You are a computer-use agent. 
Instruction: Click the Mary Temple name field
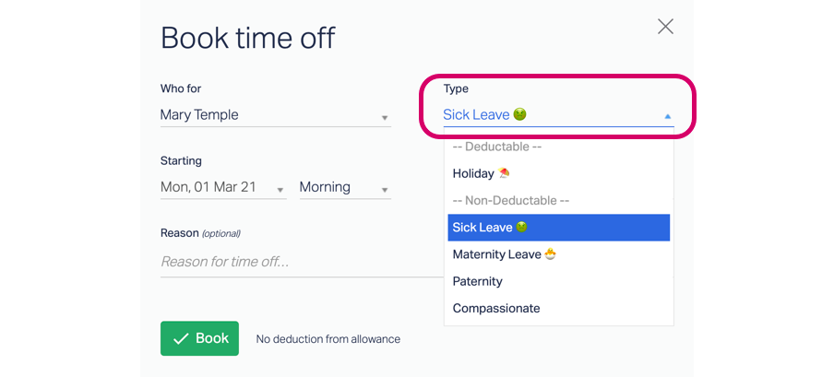point(276,115)
